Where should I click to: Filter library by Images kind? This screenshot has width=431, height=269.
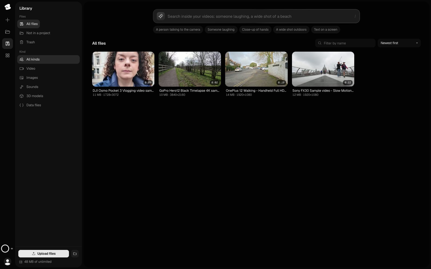click(48, 78)
